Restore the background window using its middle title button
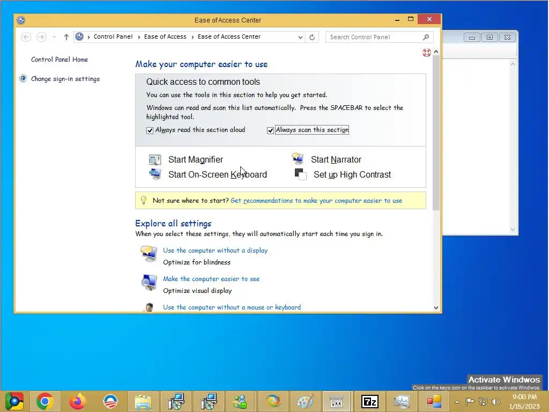 (x=489, y=37)
